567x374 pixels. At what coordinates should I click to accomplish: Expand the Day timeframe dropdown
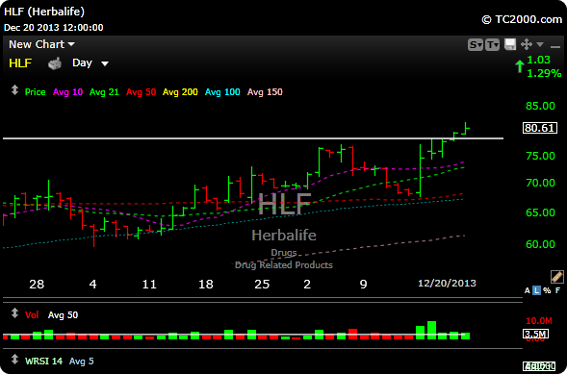pyautogui.click(x=90, y=63)
